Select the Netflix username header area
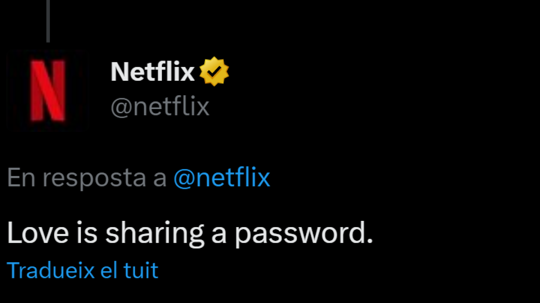The height and width of the screenshot is (303, 540). [x=153, y=71]
